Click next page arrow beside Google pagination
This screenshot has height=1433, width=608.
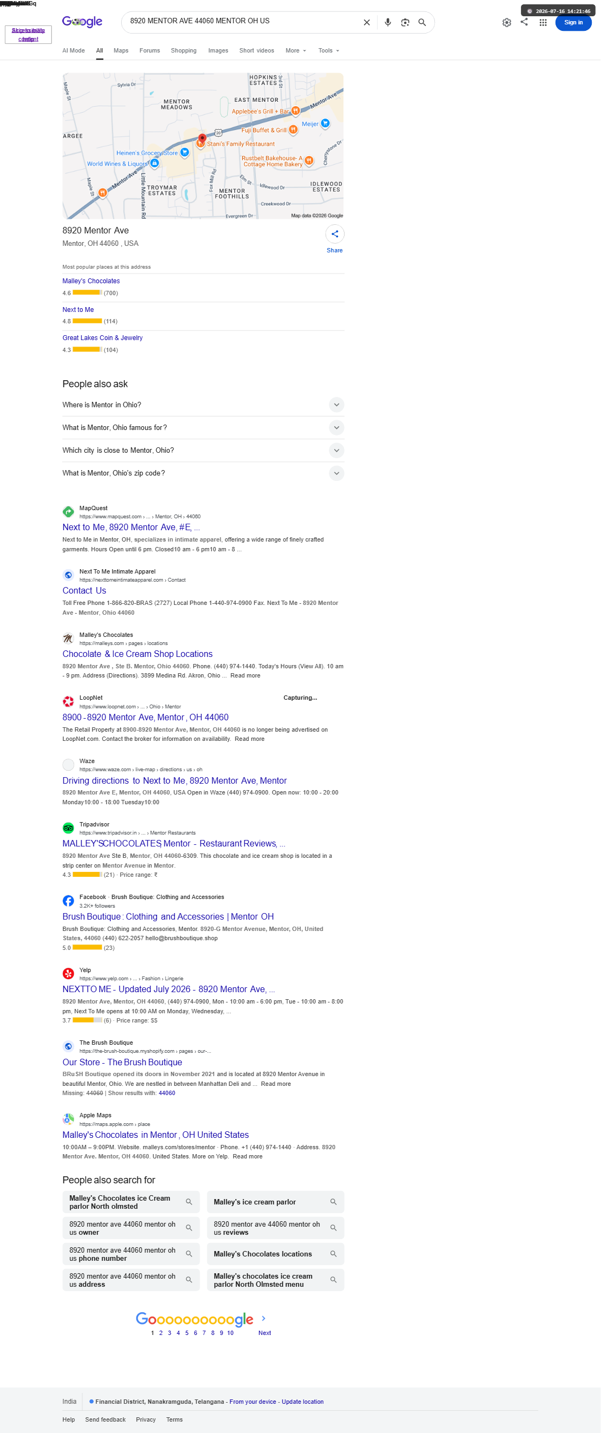(x=263, y=1318)
